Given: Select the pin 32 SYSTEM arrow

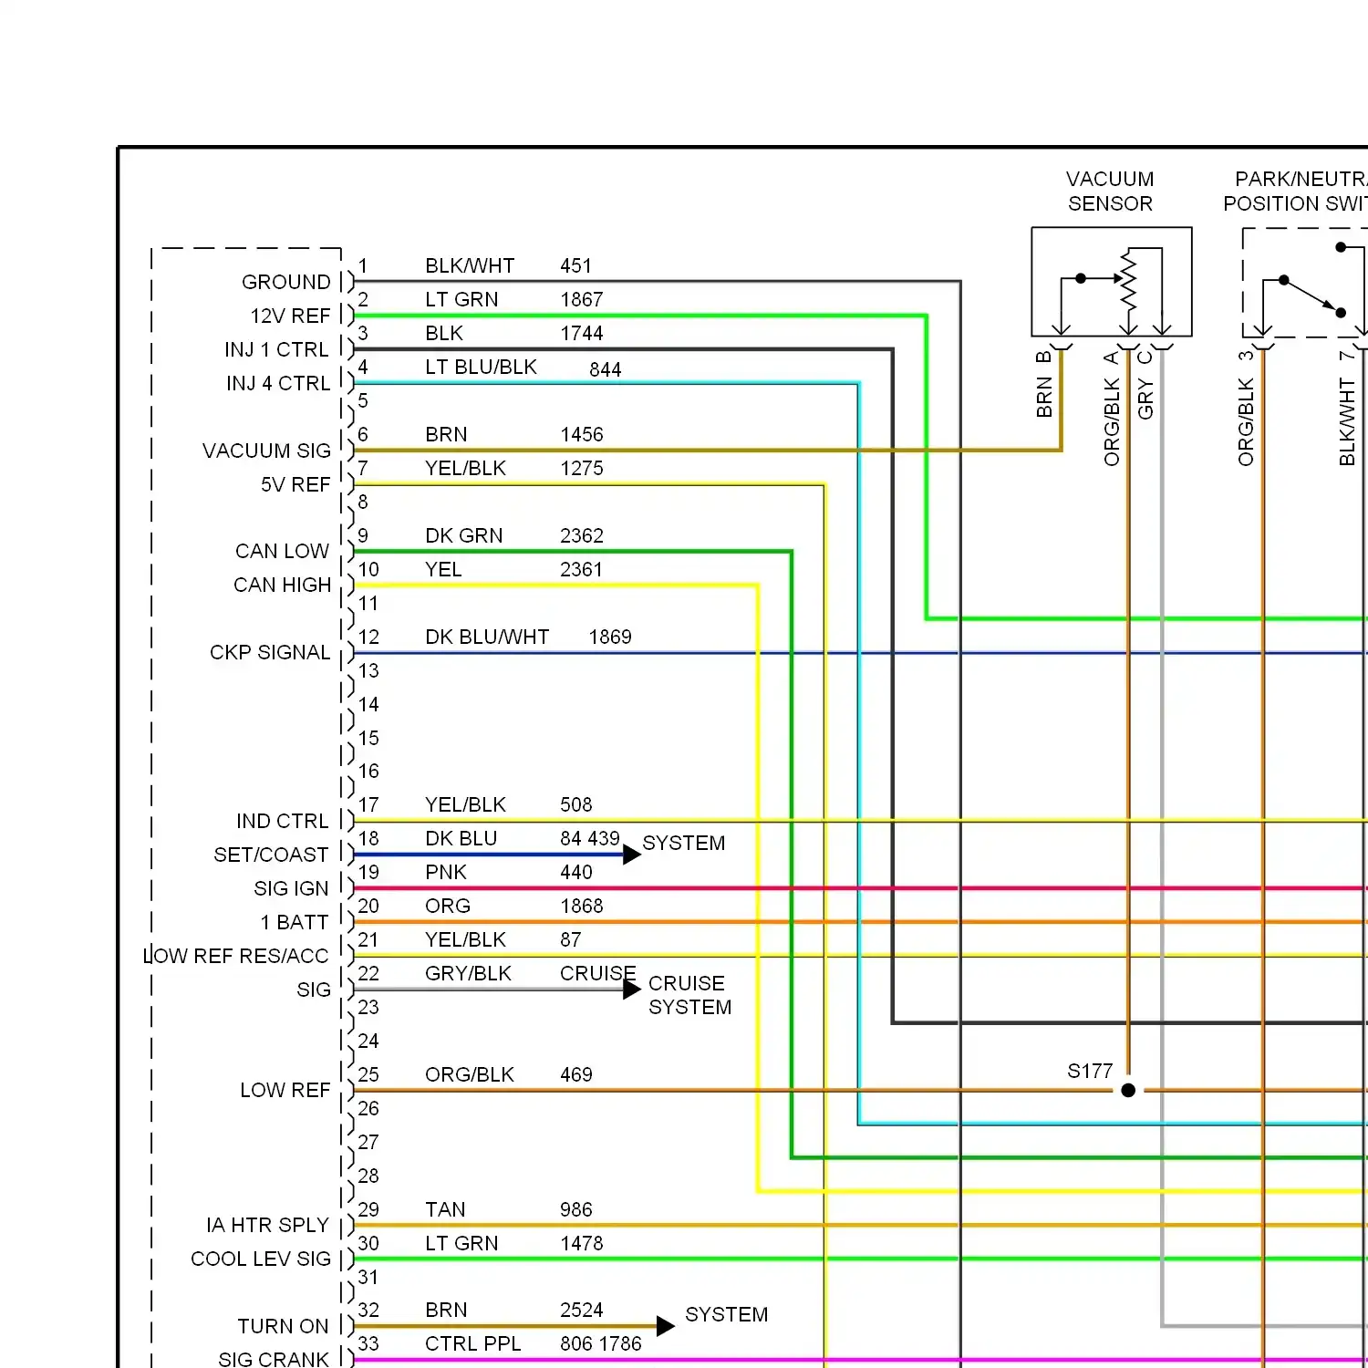Looking at the screenshot, I should pos(666,1326).
